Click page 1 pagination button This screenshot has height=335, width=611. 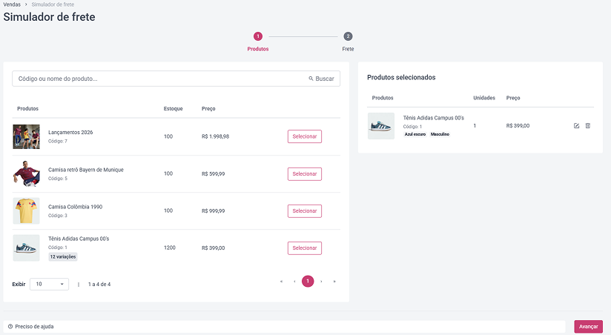coord(308,281)
